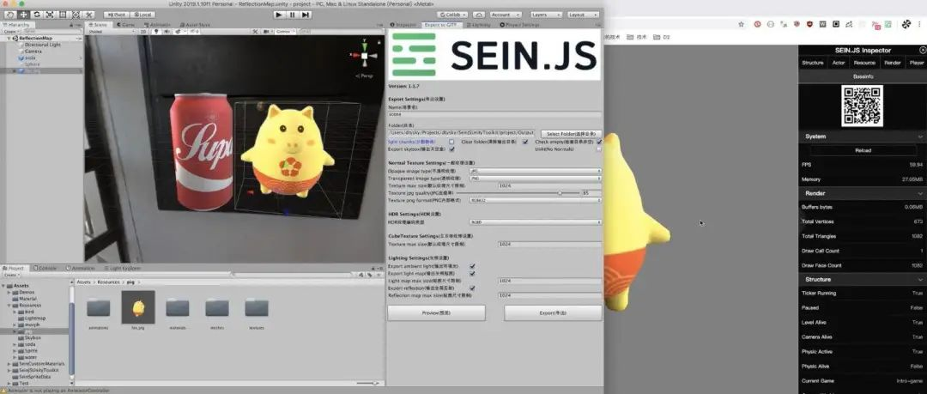Viewport: 927px width, 394px height.
Task: Select the Rotate tool in Unity toolbar
Action: [x=37, y=15]
